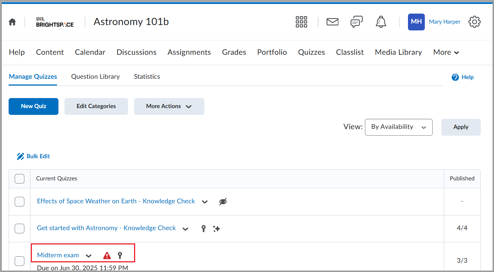Viewport: 494px width, 272px height.
Task: Open the notifications bell icon
Action: click(x=381, y=22)
